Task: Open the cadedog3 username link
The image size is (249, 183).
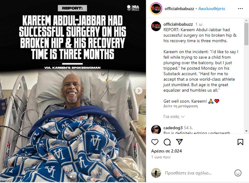Action: [x=173, y=128]
